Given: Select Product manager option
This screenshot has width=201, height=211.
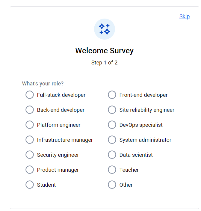Looking at the screenshot, I should [30, 170].
